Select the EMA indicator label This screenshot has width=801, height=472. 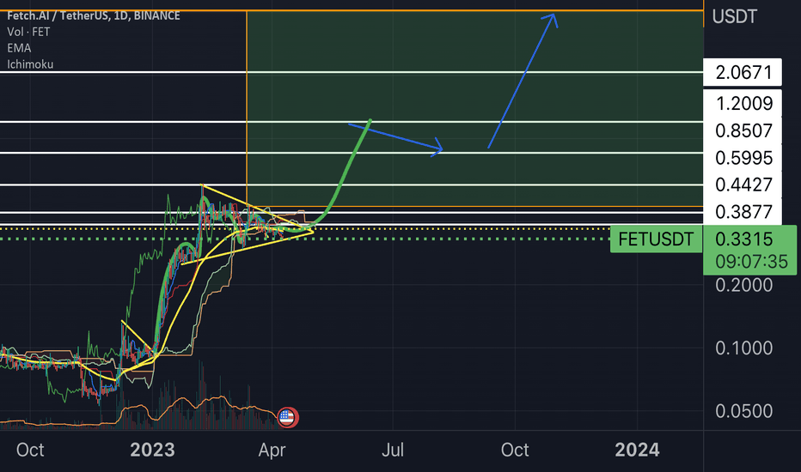(19, 48)
